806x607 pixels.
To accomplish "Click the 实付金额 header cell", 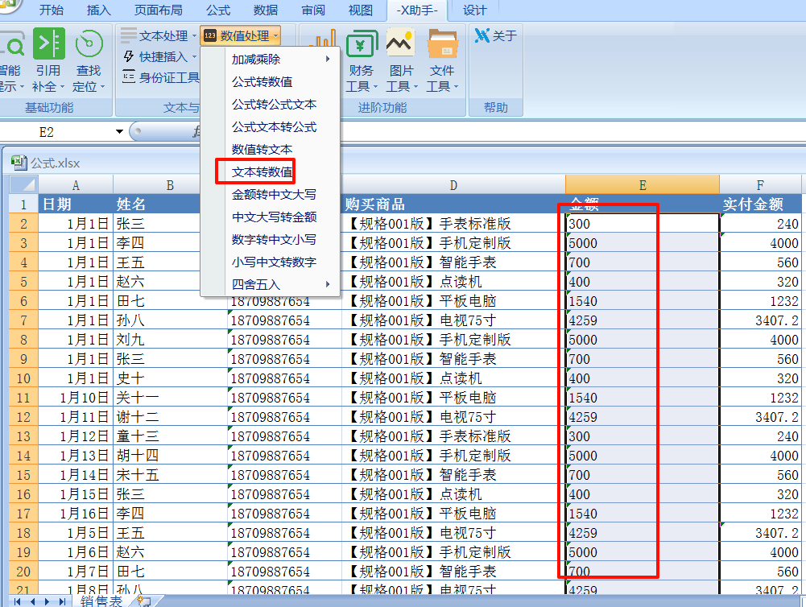I will click(761, 204).
